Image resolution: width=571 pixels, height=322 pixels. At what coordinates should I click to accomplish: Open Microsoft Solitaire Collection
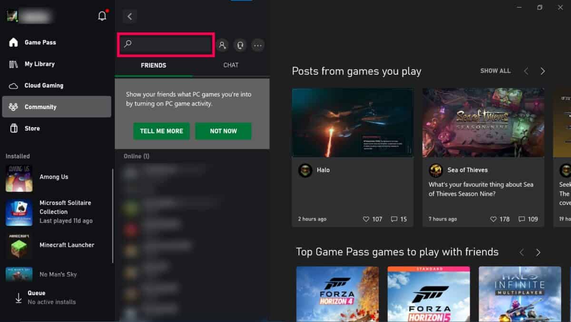(57, 212)
